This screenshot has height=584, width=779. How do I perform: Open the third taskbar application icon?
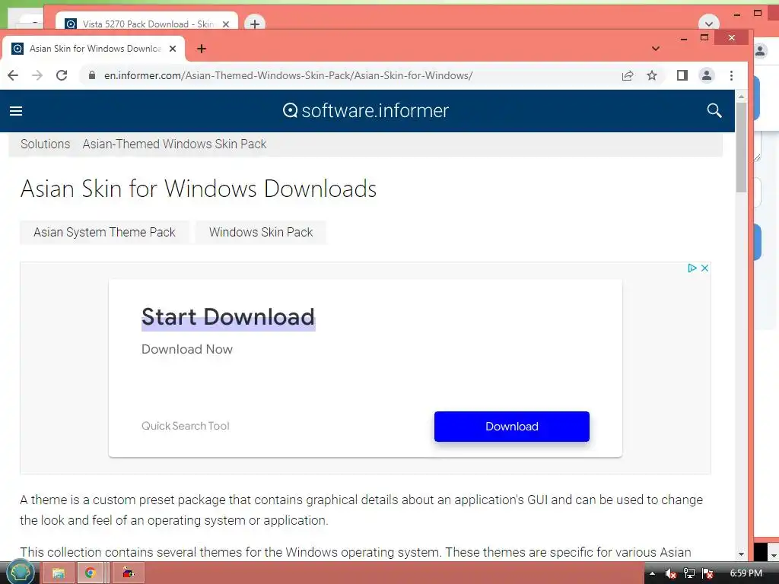[129, 573]
